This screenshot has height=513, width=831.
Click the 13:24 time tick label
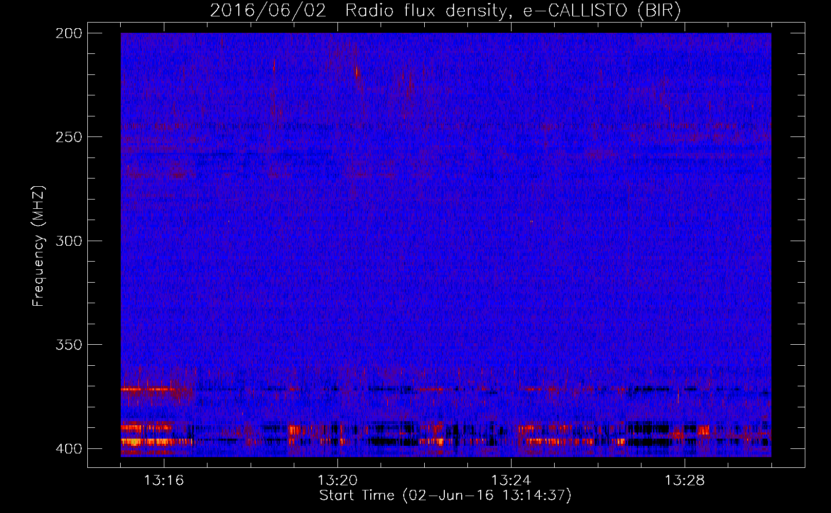point(511,481)
